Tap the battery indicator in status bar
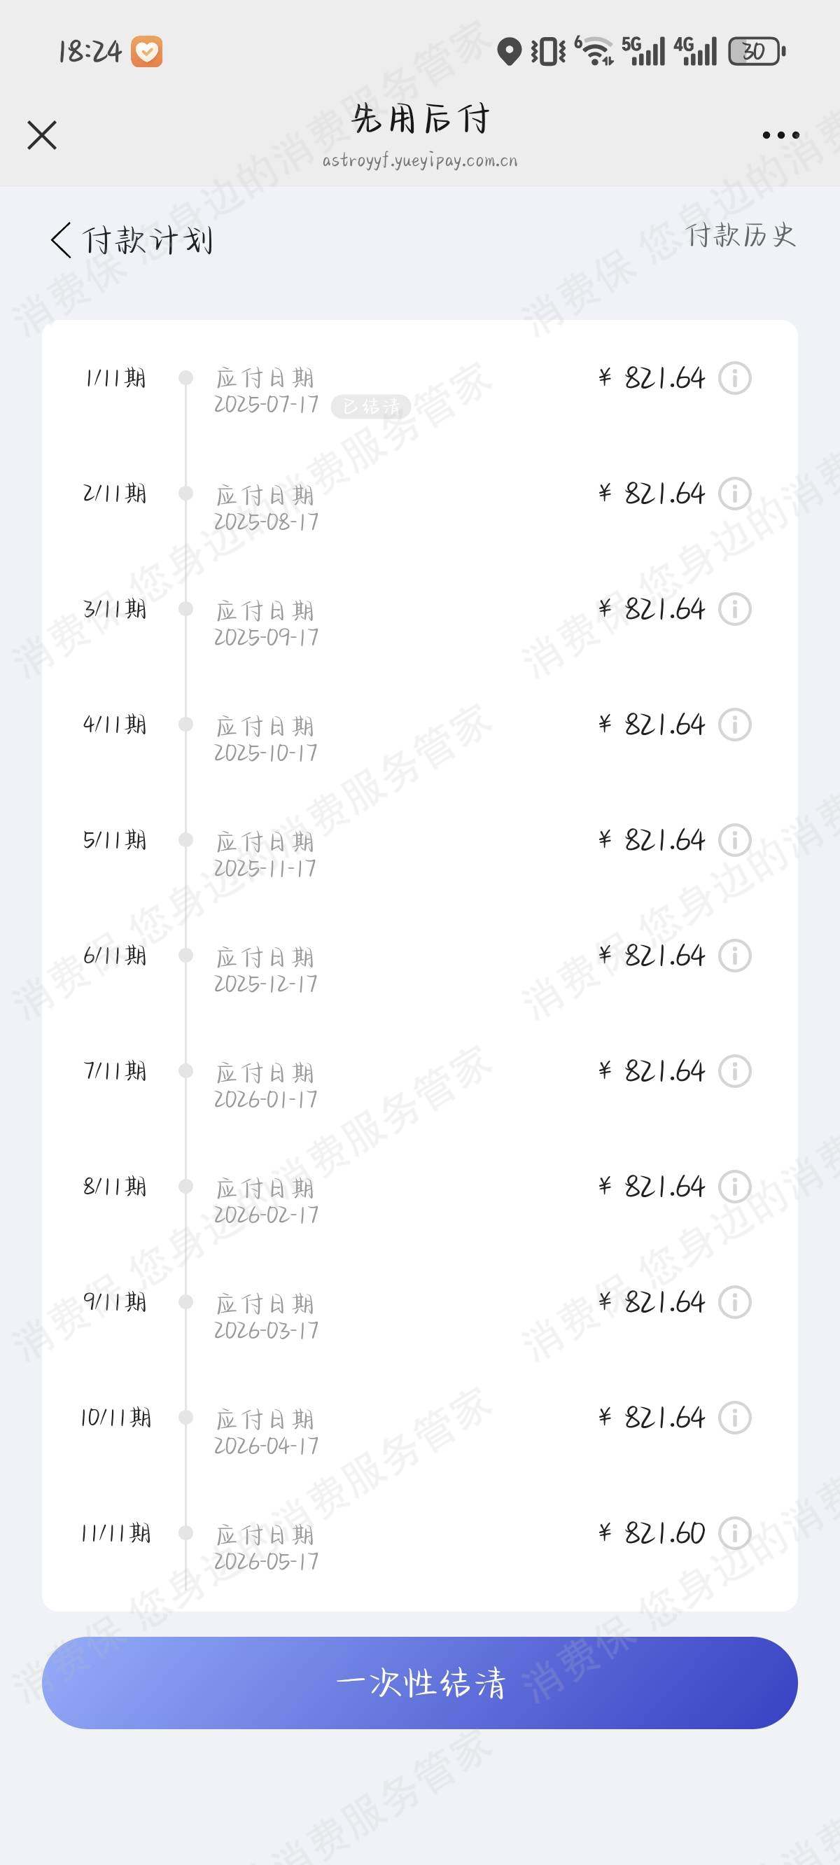 (x=757, y=51)
